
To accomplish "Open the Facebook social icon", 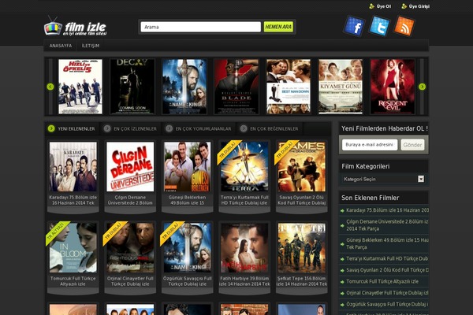I will (354, 26).
